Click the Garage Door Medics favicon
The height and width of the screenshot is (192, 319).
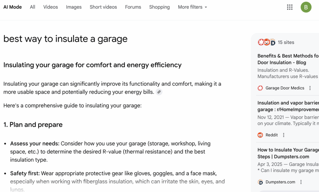pos(260,88)
